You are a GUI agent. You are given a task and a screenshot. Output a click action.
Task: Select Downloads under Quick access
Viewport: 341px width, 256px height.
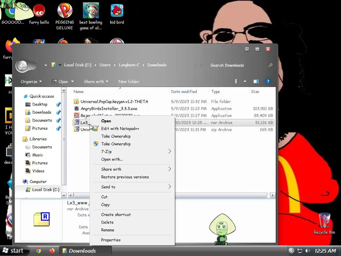(x=42, y=112)
